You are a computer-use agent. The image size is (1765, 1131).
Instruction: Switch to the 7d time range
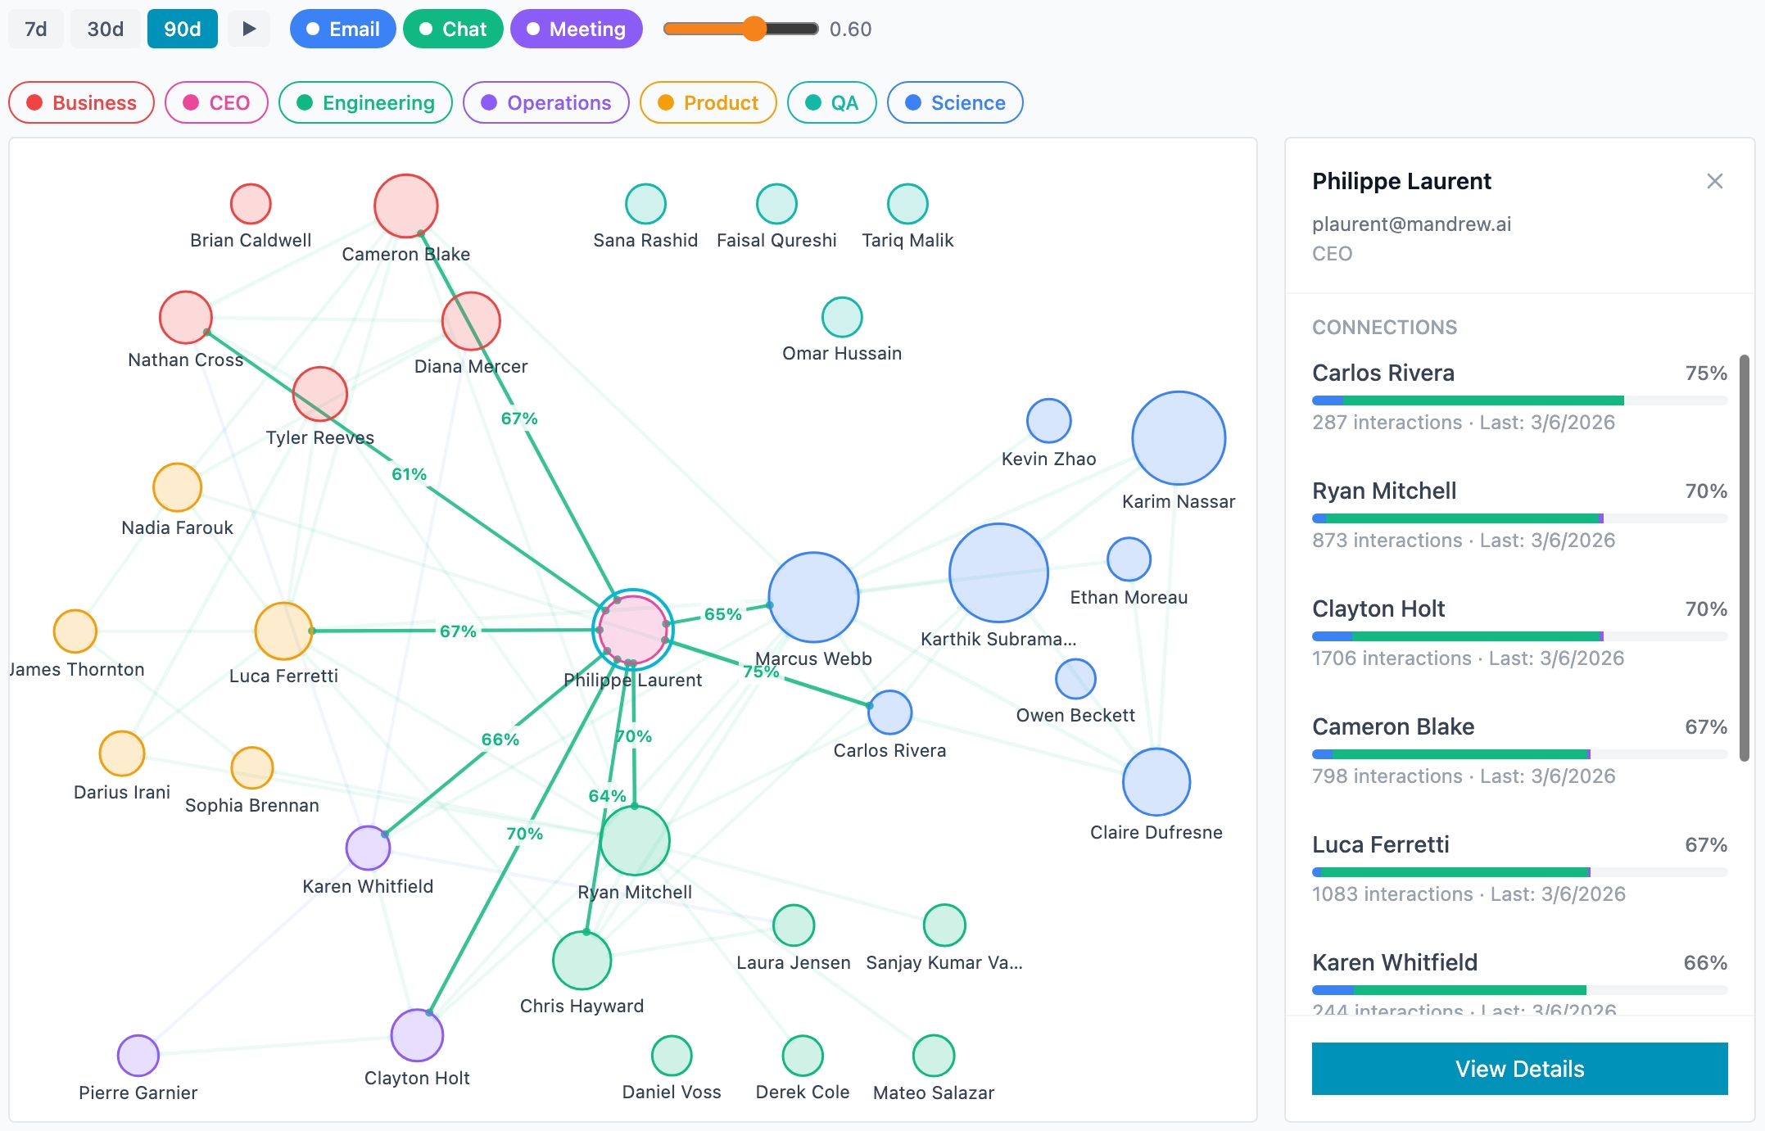[x=34, y=29]
